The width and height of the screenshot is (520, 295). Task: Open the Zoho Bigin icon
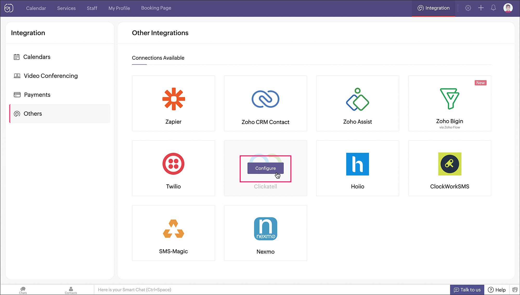click(450, 99)
